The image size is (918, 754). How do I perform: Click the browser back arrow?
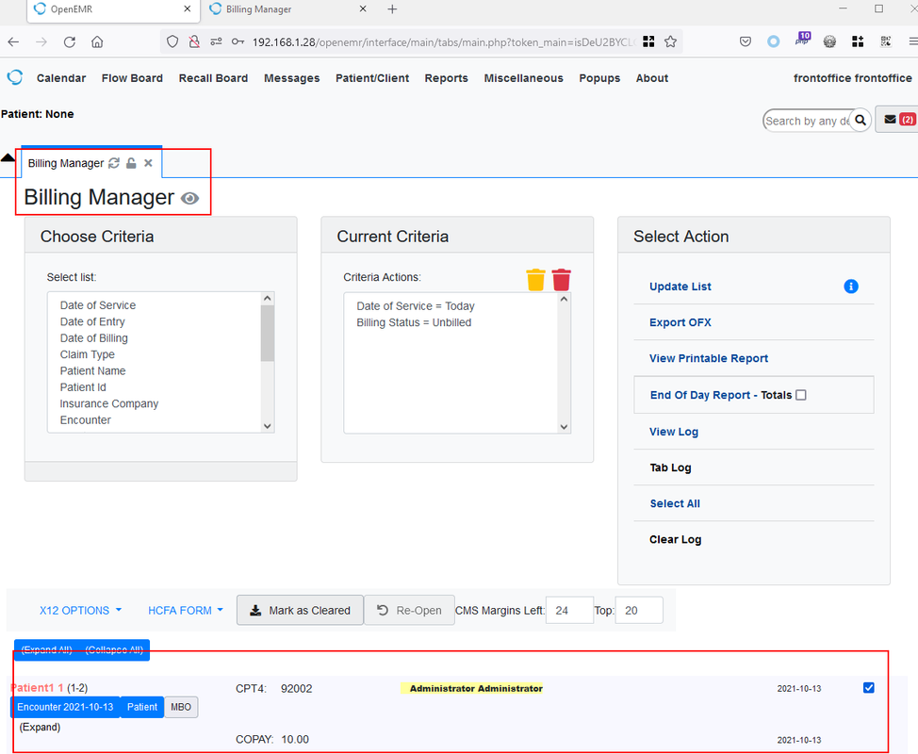(x=13, y=41)
